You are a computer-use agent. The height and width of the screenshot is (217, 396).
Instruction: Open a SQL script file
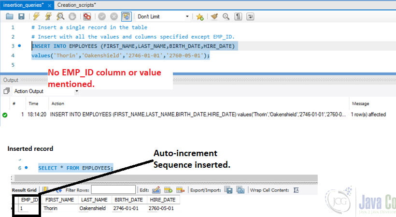9,16
